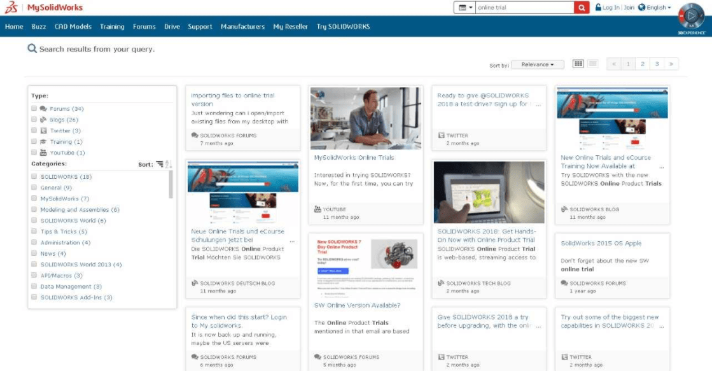Go to the Forums navigation tab
The height and width of the screenshot is (371, 712).
[x=143, y=27]
